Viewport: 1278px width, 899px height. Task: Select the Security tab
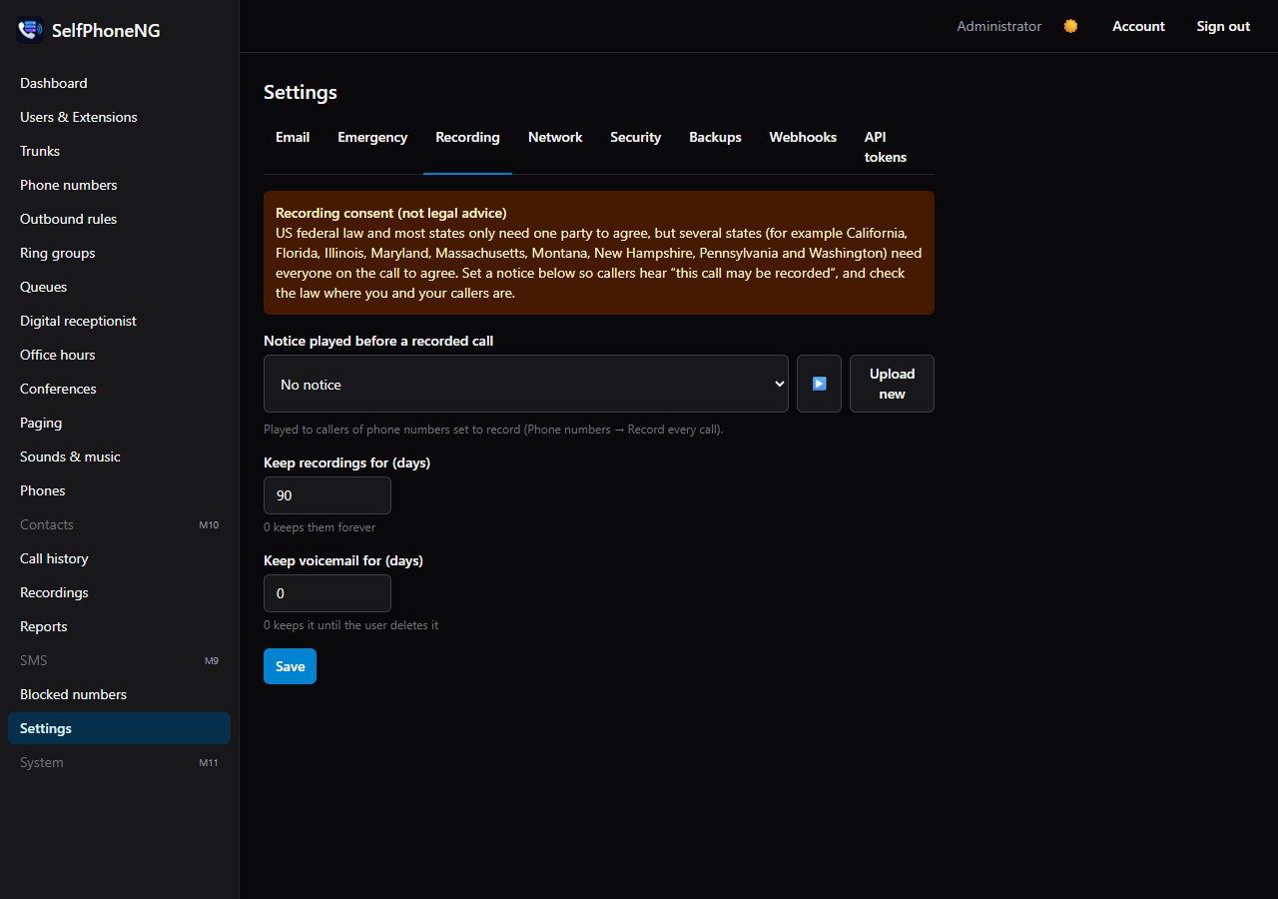(x=636, y=137)
